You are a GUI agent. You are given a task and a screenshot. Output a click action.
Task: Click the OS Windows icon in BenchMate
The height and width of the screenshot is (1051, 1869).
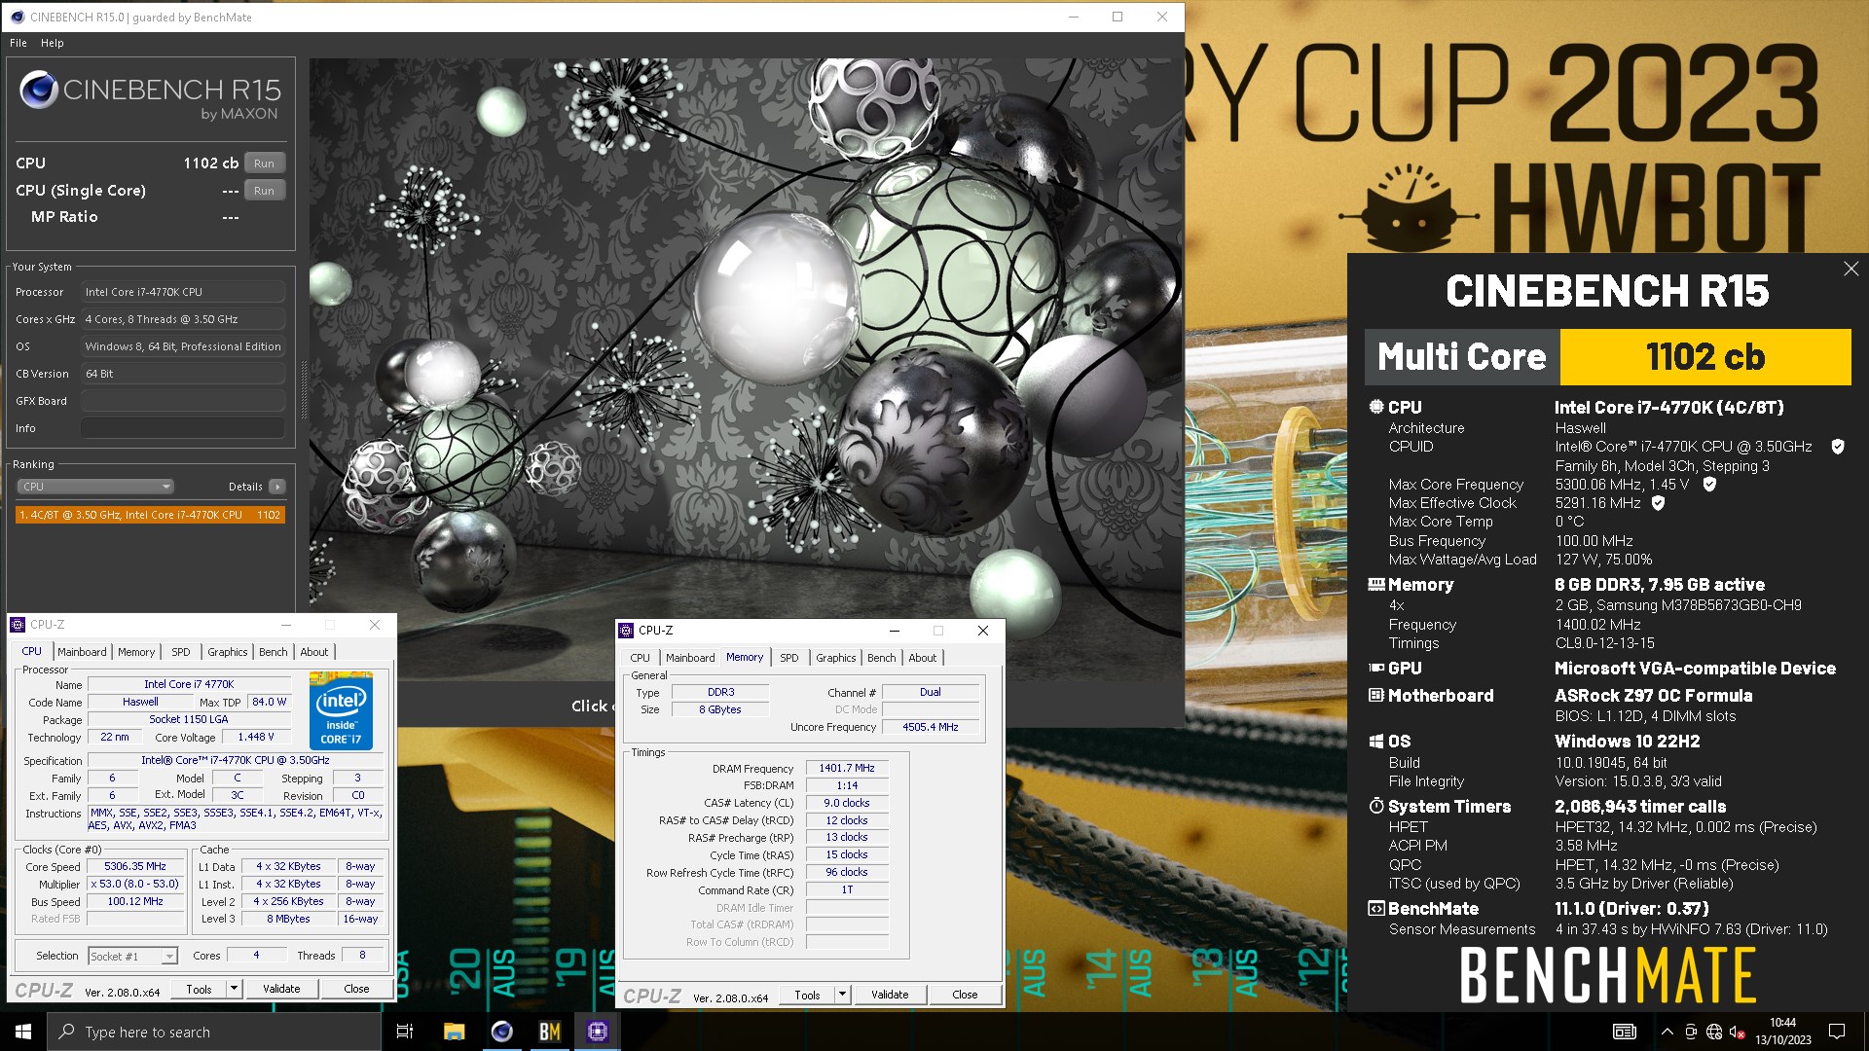click(x=1375, y=742)
